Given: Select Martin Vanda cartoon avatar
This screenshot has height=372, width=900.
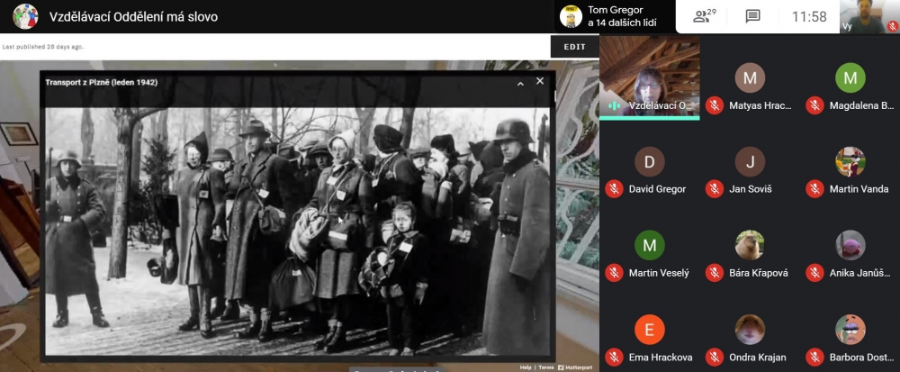Looking at the screenshot, I should 850,162.
